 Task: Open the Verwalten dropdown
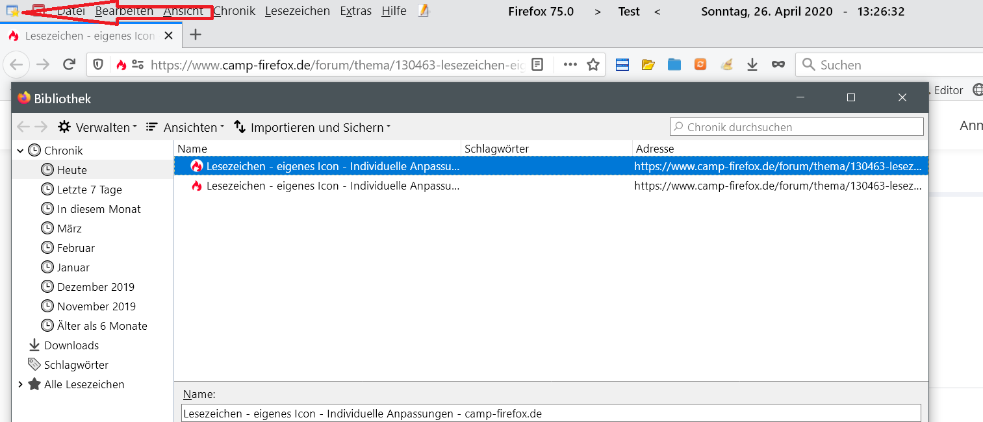point(97,127)
